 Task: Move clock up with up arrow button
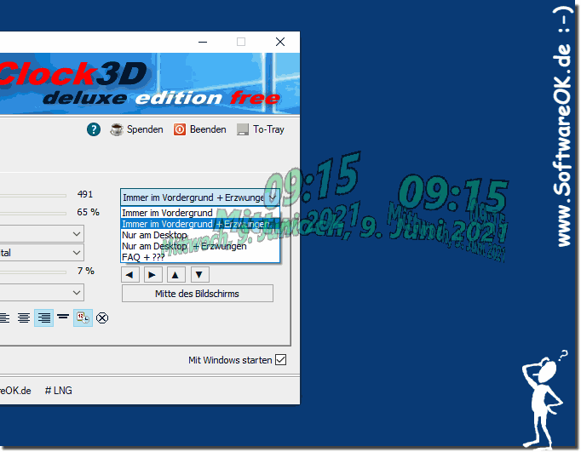pyautogui.click(x=175, y=275)
